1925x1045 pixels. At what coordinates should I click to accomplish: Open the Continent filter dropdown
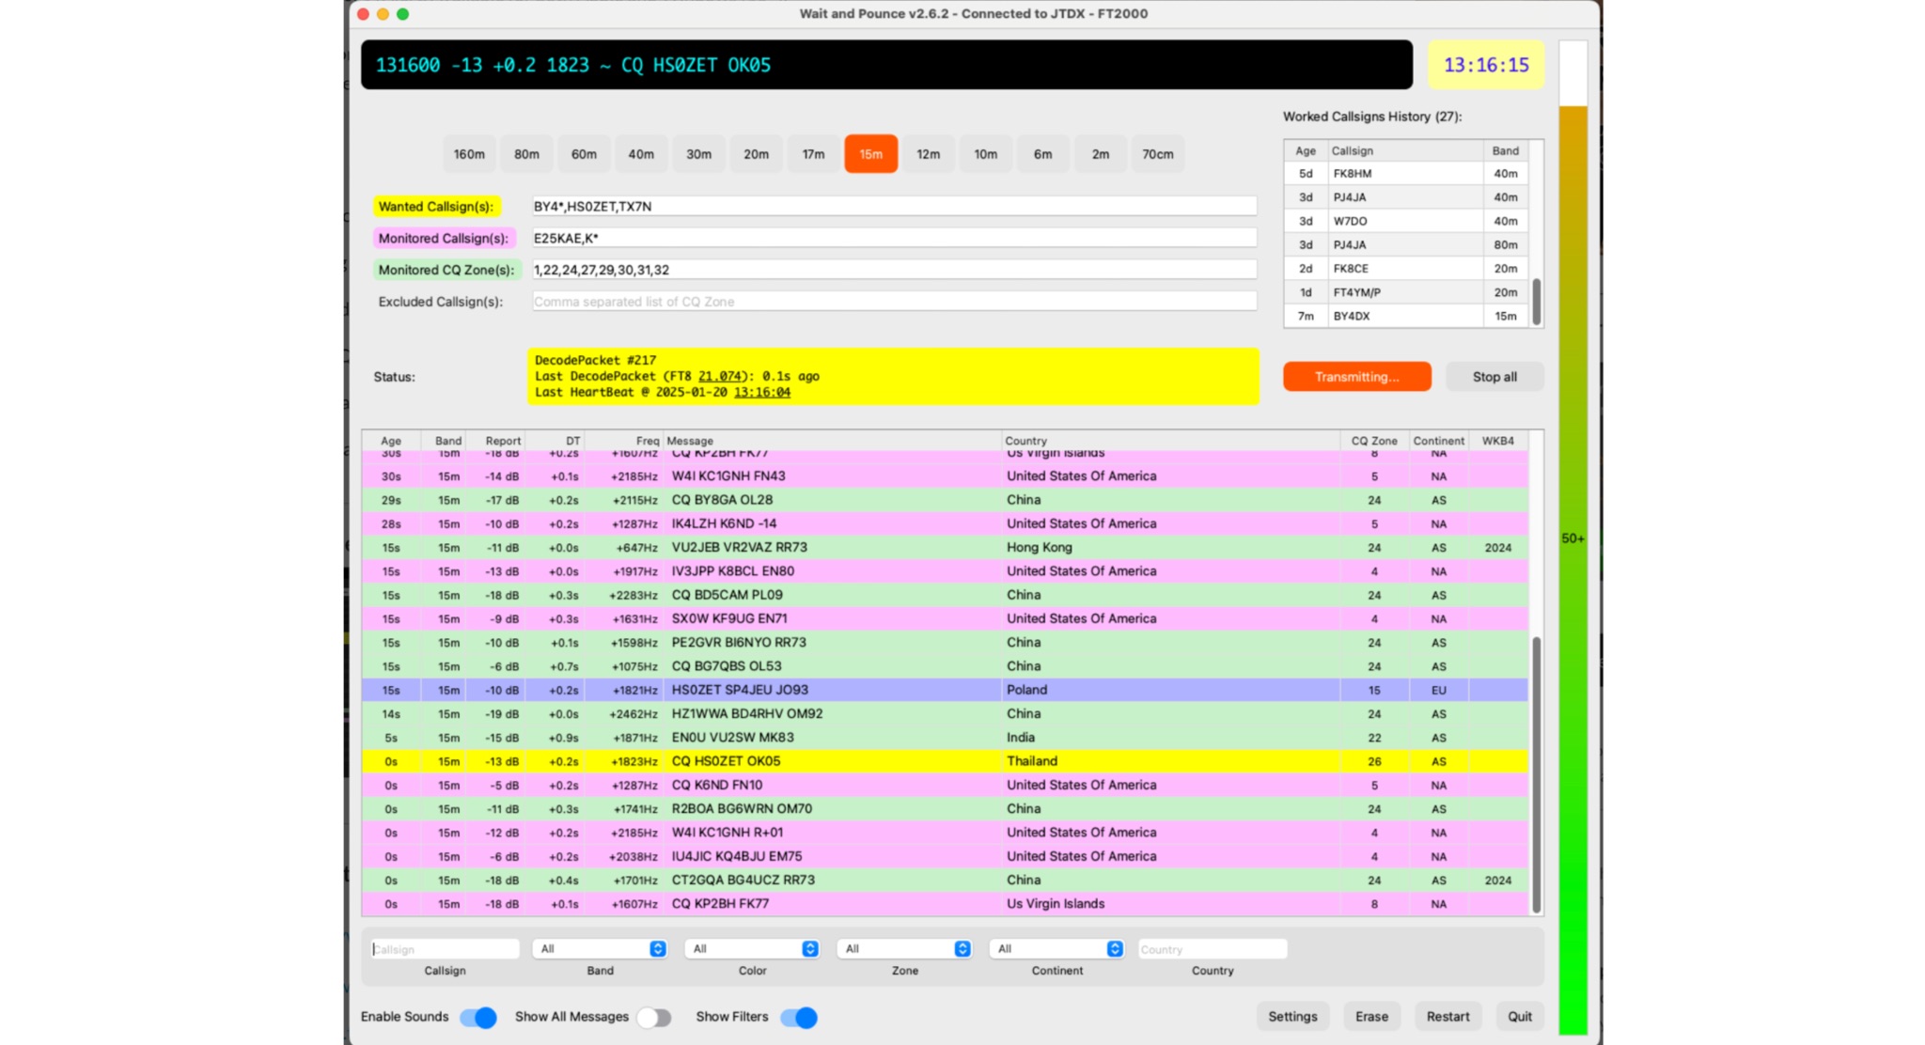tap(1056, 949)
